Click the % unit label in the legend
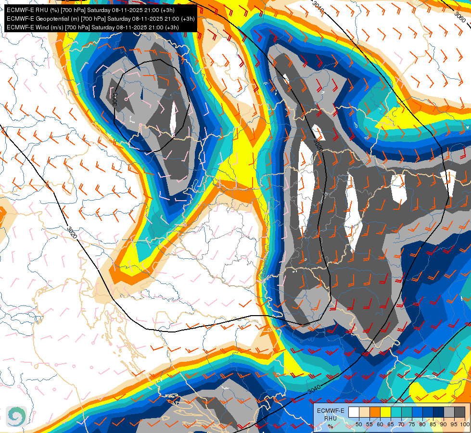471x433 pixels. click(x=331, y=426)
